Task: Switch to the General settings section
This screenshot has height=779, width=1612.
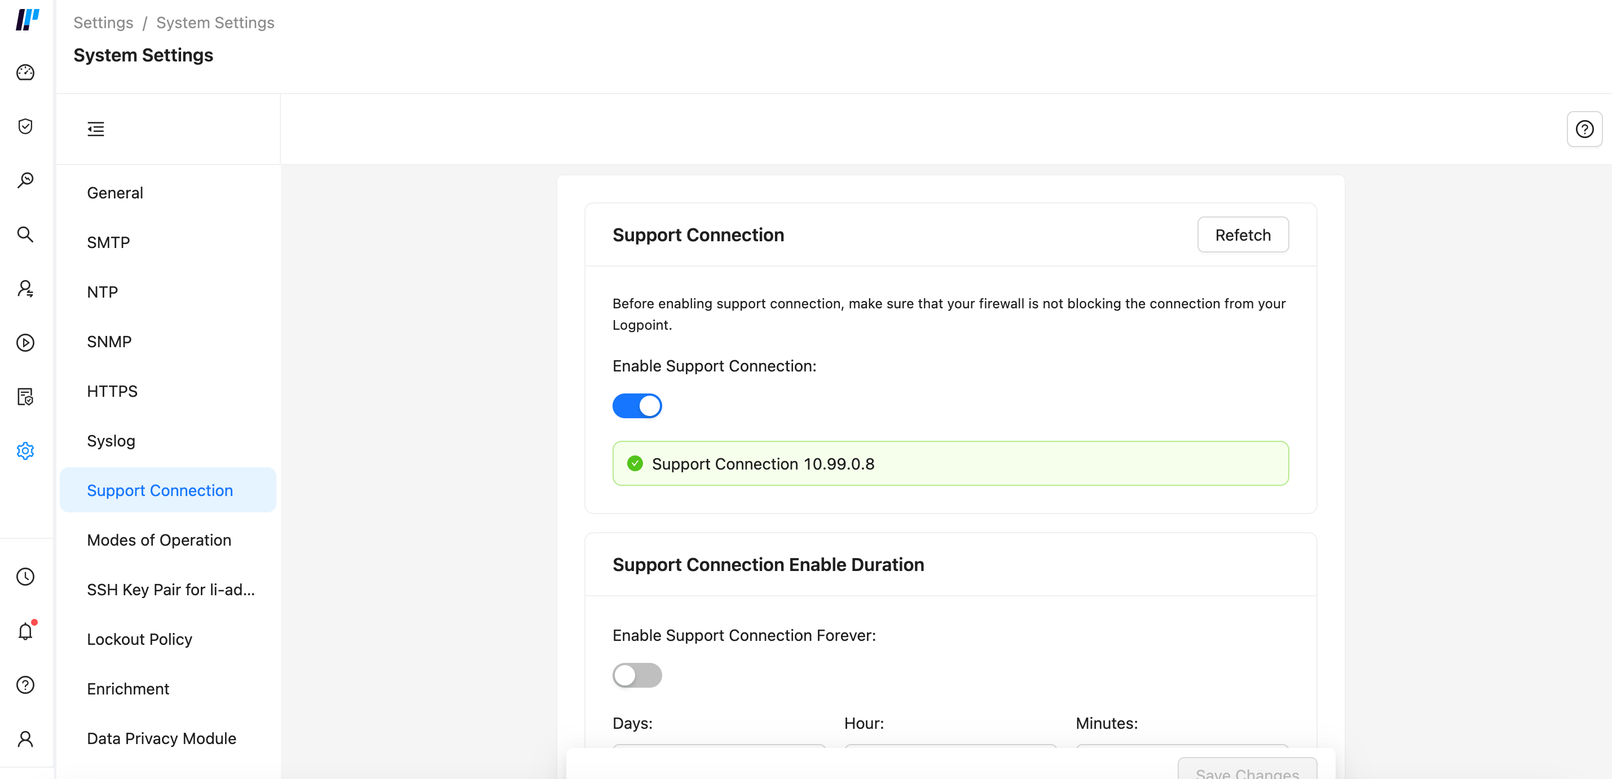Action: pyautogui.click(x=114, y=193)
